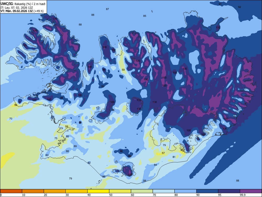Click the light blue 80–90 legend swatch
The width and height of the screenshot is (262, 197).
coord(185,191)
